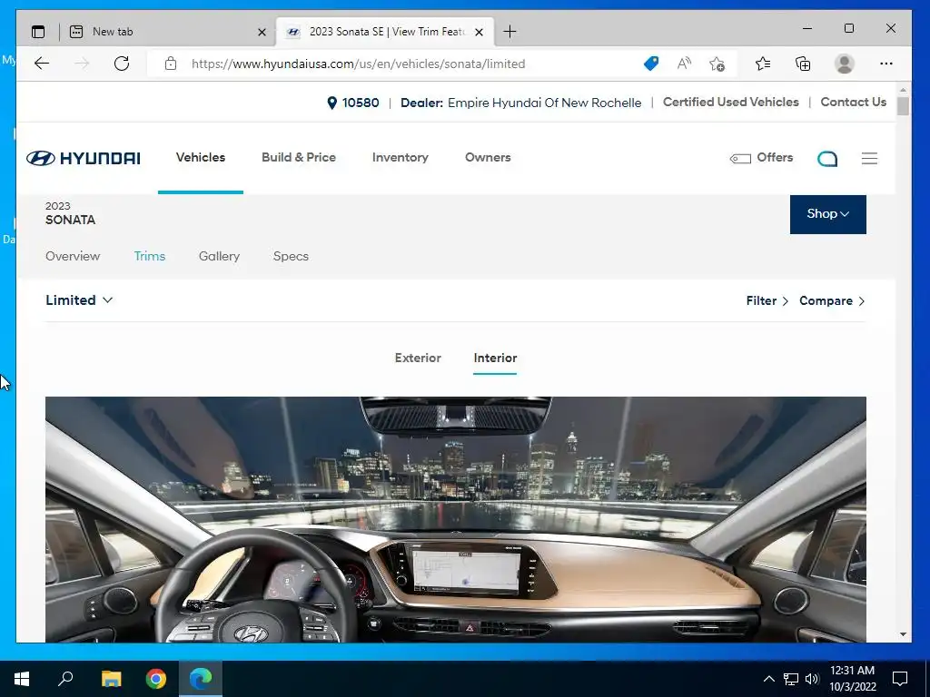Viewport: 930px width, 697px height.
Task: Click the Microsoft Edge taskbar icon
Action: point(201,679)
